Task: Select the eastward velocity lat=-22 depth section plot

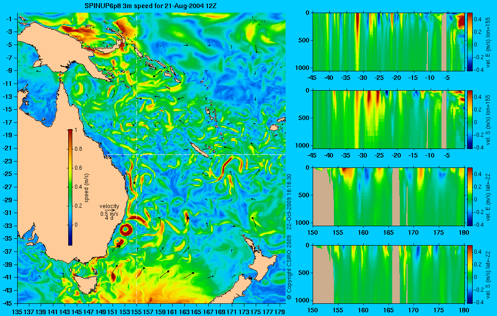Action: tap(389, 197)
